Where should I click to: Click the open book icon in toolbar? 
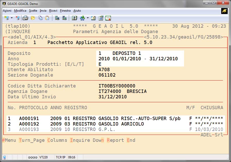tap(75, 18)
